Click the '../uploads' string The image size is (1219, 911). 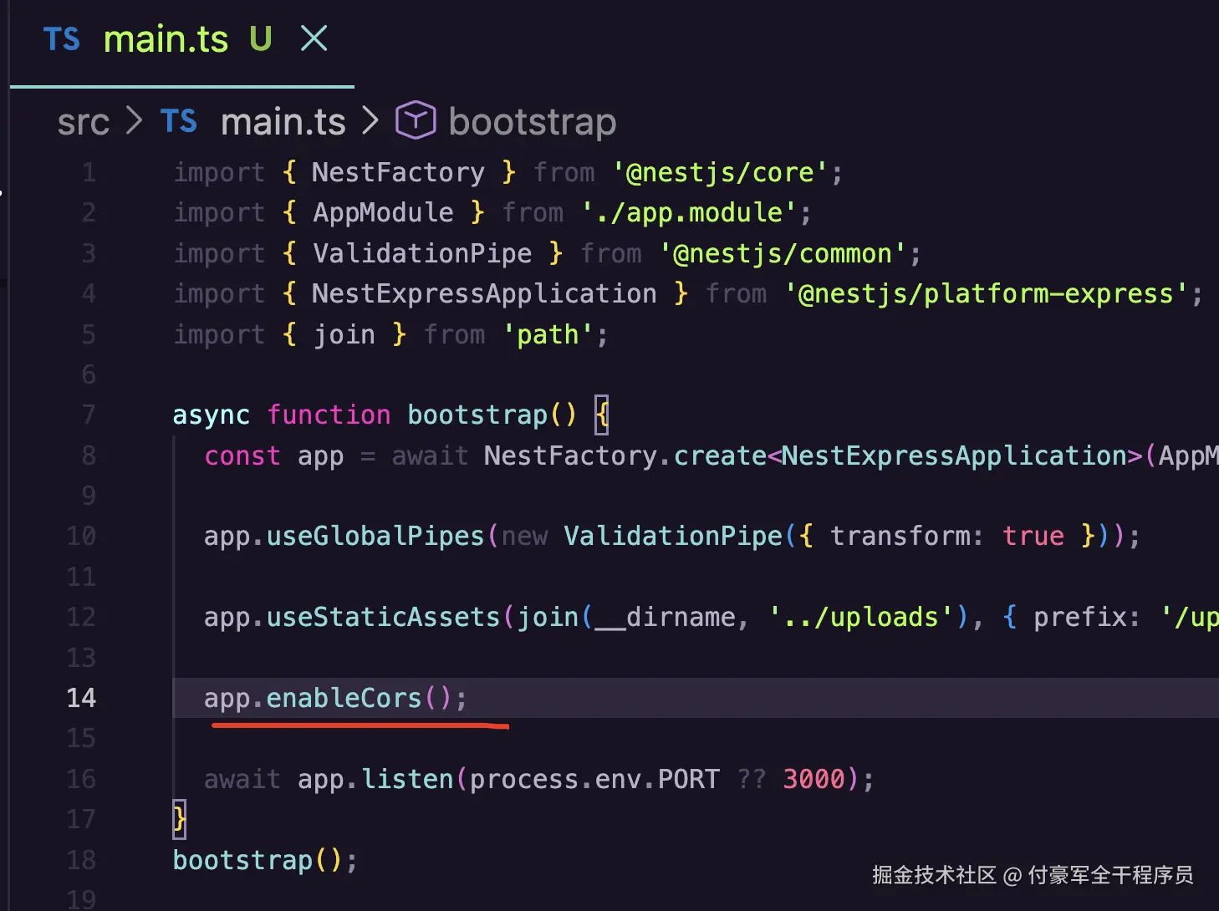pyautogui.click(x=862, y=617)
